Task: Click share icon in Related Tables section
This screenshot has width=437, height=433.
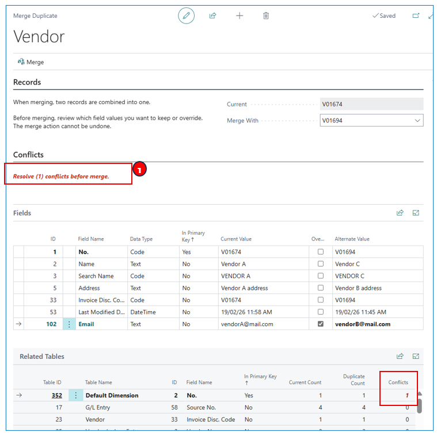Action: pos(400,356)
